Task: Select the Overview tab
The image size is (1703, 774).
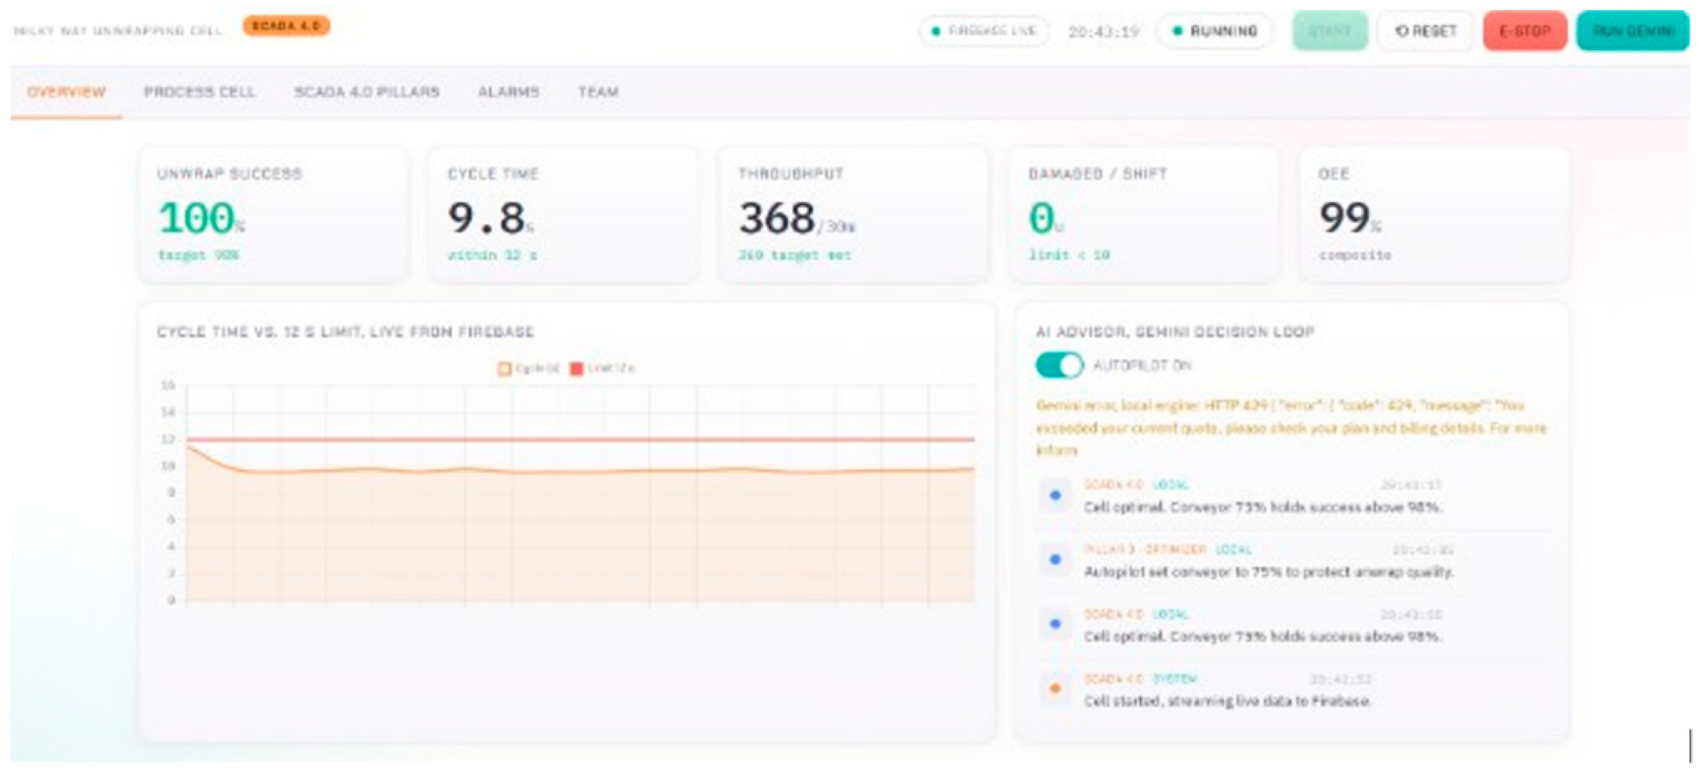Action: point(66,92)
